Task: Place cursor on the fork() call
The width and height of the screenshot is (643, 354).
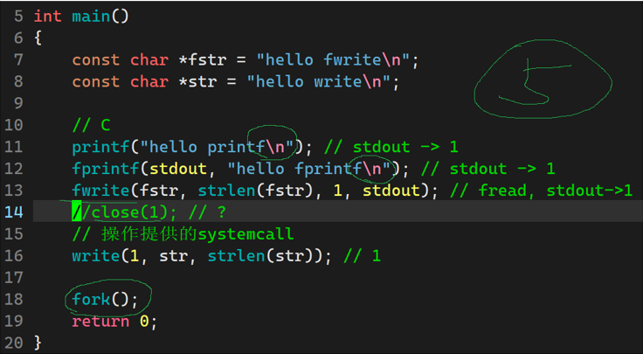Action: coord(105,299)
